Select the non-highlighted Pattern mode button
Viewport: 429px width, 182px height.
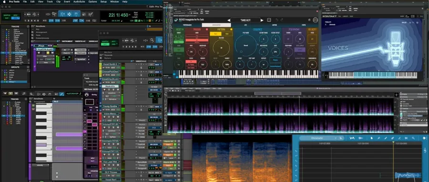(x=227, y=34)
